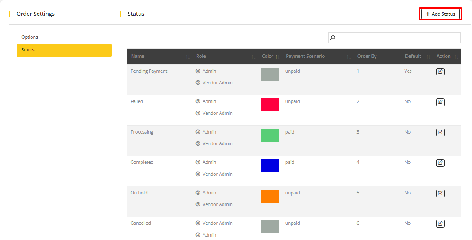Click the Pending Payment status name
Viewport: 472px width, 240px height.
pyautogui.click(x=149, y=71)
